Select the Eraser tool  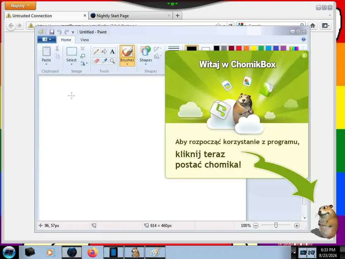click(96, 61)
